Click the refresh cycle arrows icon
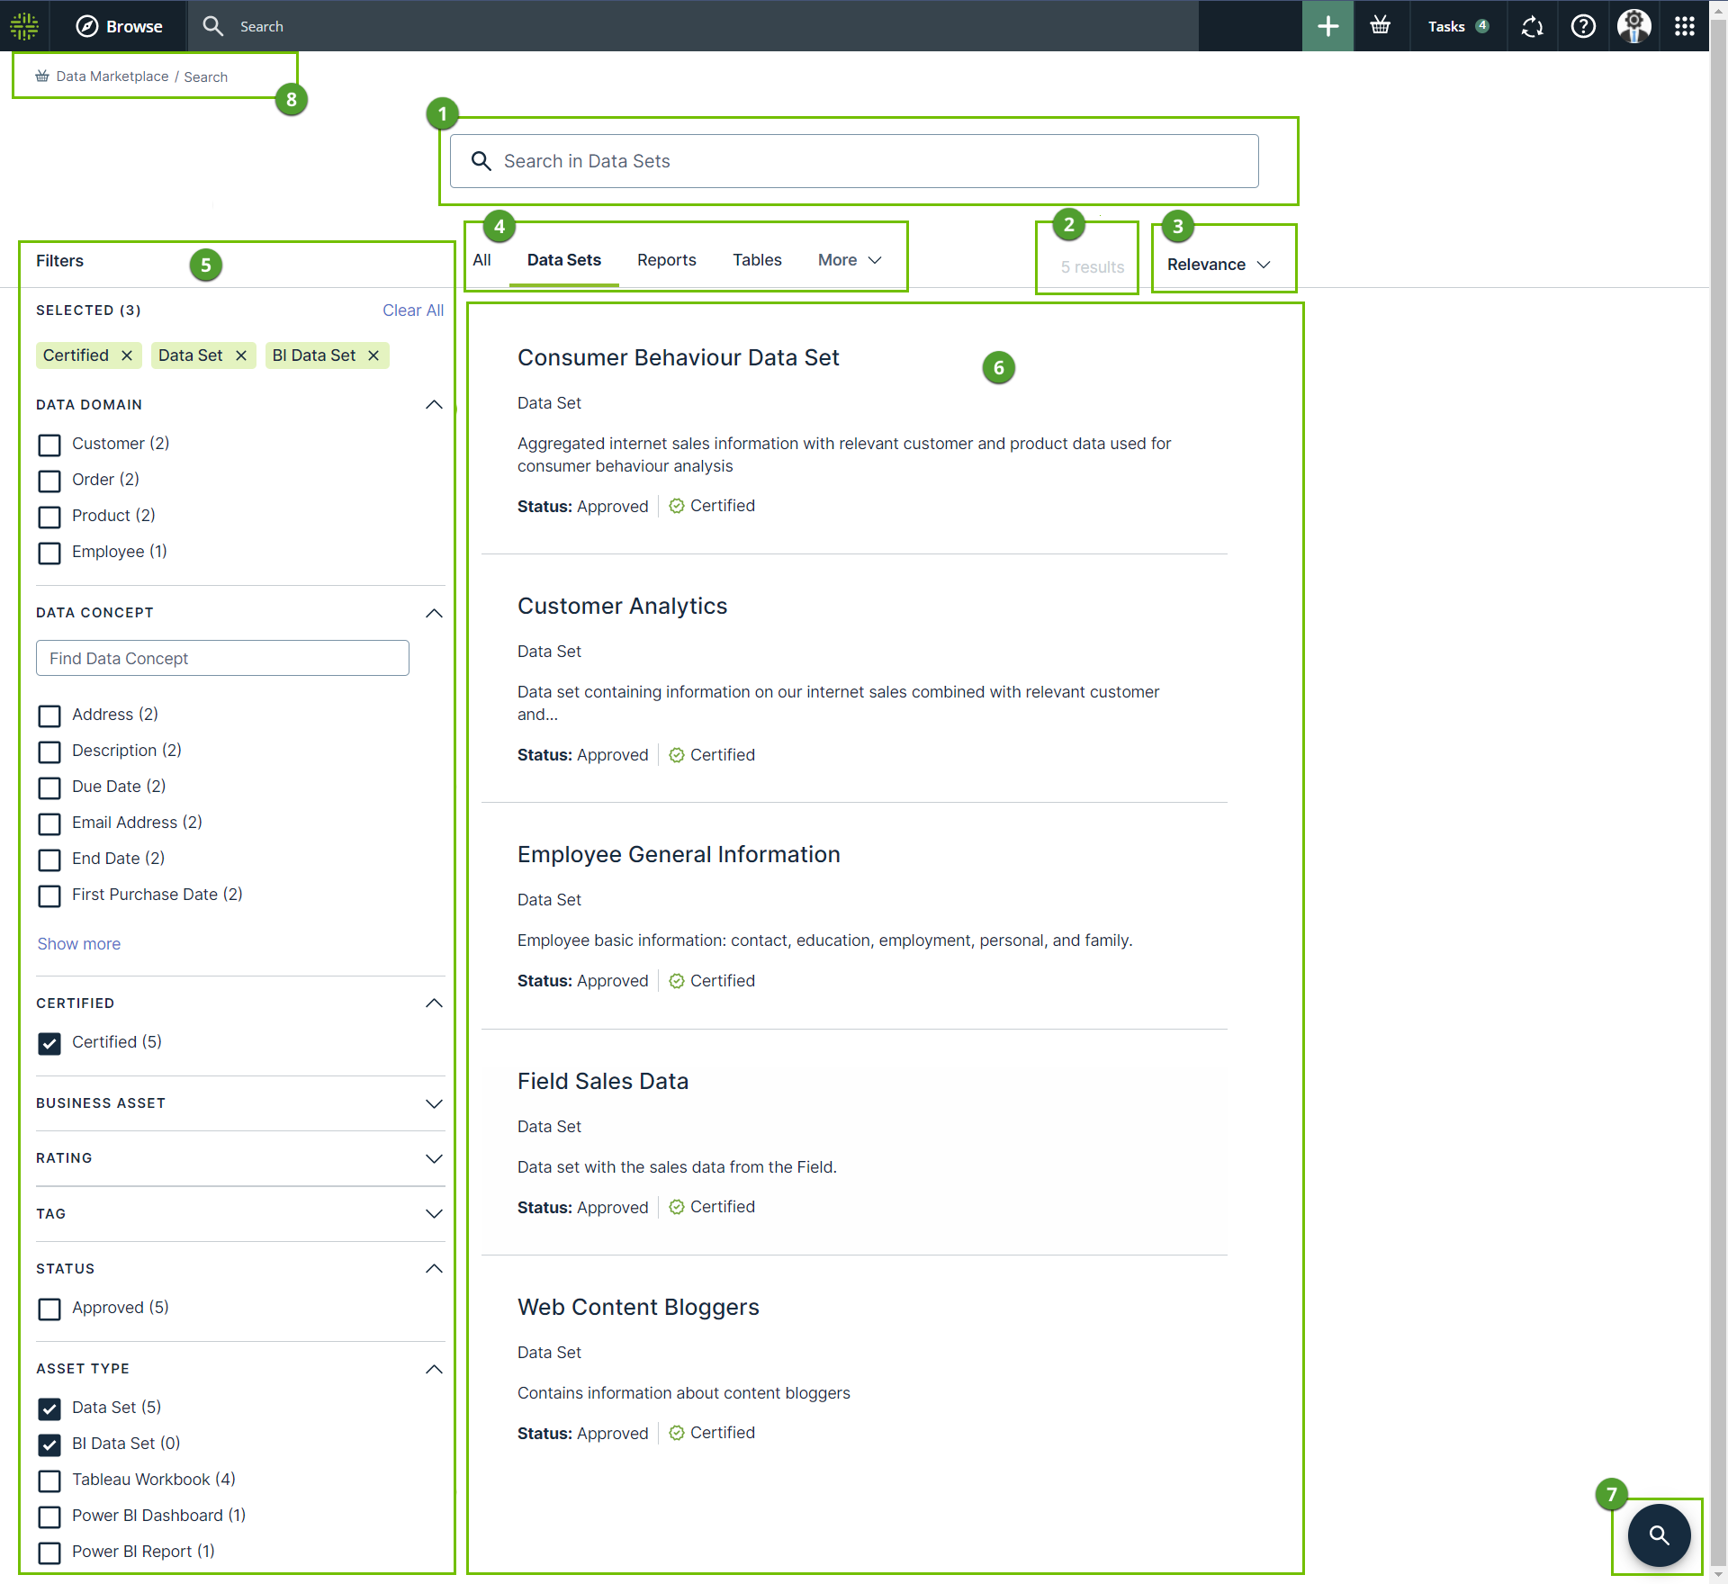Viewport: 1728px width, 1584px height. point(1532,26)
